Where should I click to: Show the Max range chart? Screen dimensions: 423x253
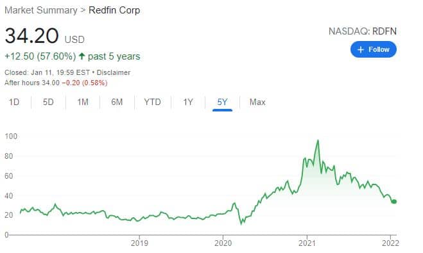pyautogui.click(x=257, y=102)
